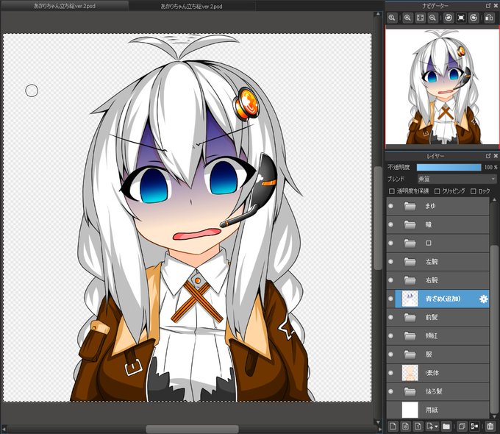The width and height of the screenshot is (500, 434).
Task: Hide the 青ざめ(追加) layer
Action: pyautogui.click(x=390, y=299)
